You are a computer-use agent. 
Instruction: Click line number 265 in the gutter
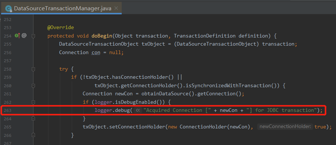pyautogui.click(x=7, y=127)
